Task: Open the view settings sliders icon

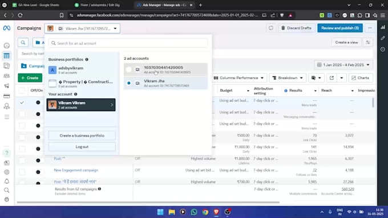Action: pos(368,42)
